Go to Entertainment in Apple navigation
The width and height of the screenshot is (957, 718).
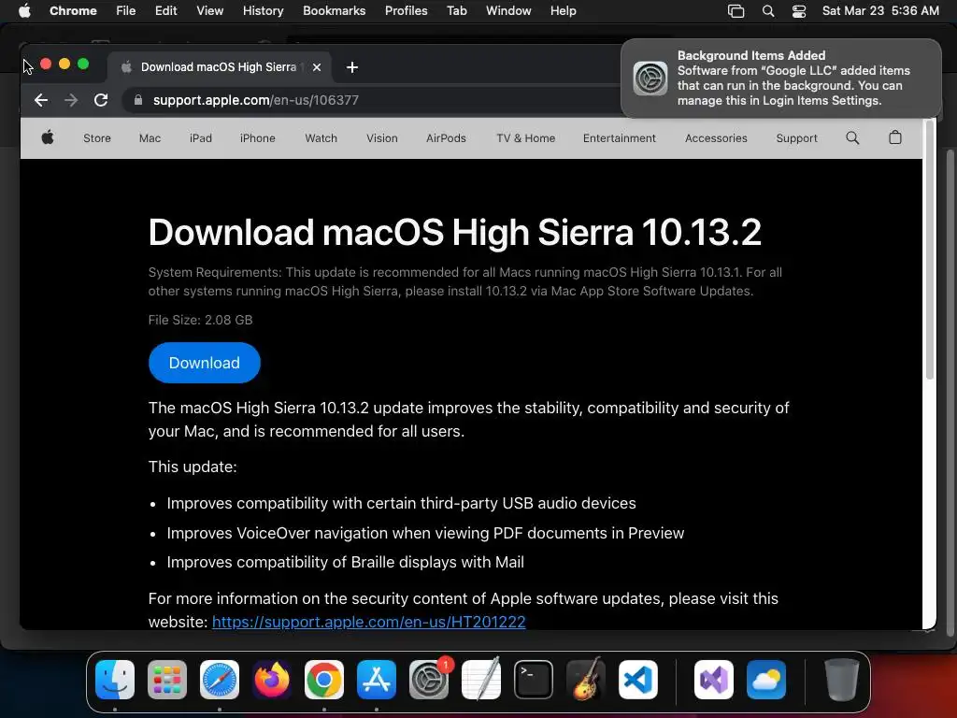point(620,138)
